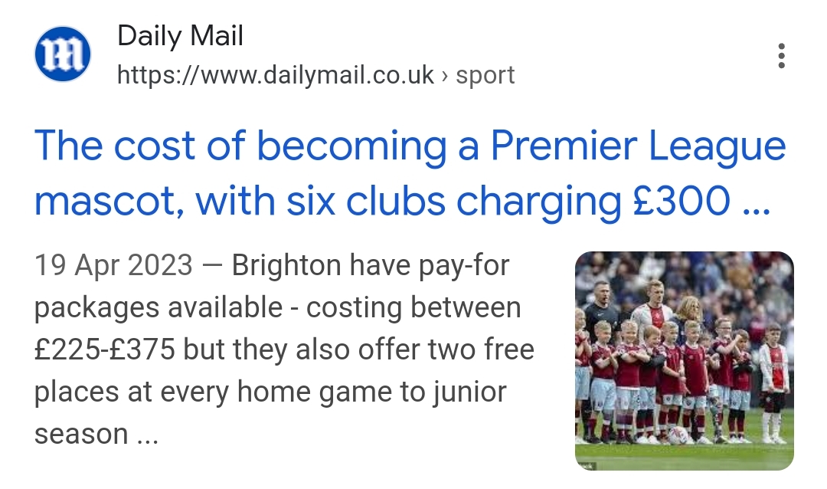Click the 'Daily Mail' site name
The width and height of the screenshot is (827, 489).
pyautogui.click(x=180, y=36)
